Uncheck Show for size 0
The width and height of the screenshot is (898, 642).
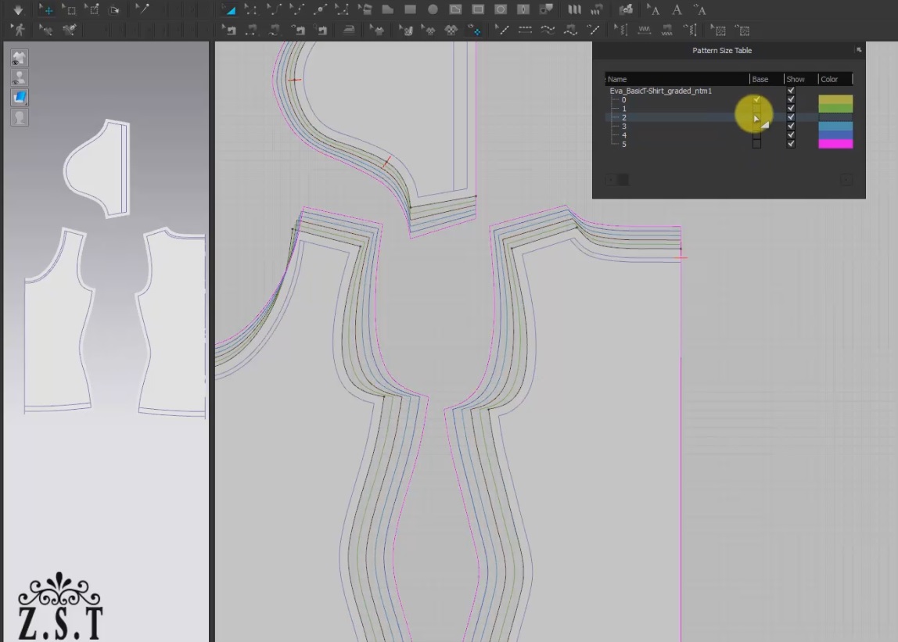791,99
